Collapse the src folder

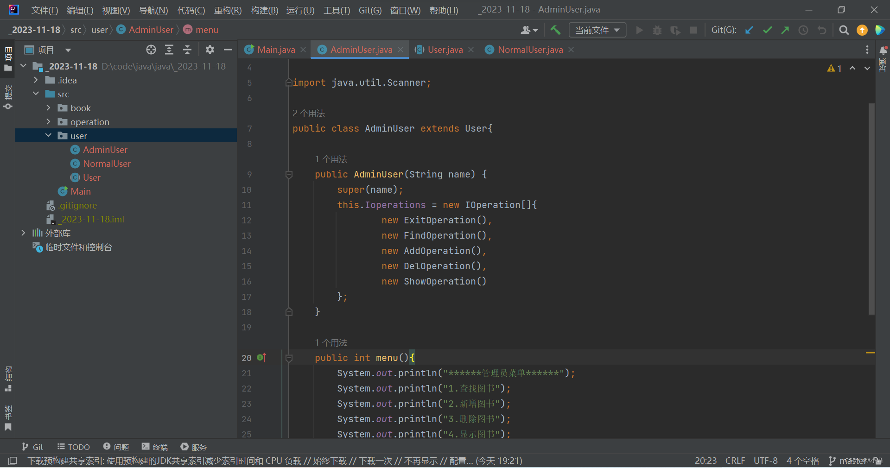click(36, 94)
